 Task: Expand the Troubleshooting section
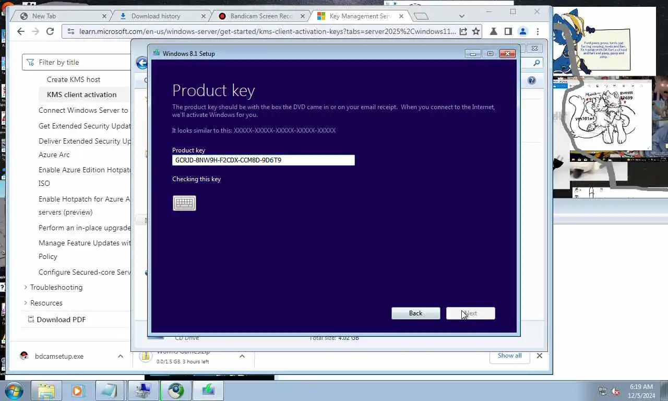[26, 287]
